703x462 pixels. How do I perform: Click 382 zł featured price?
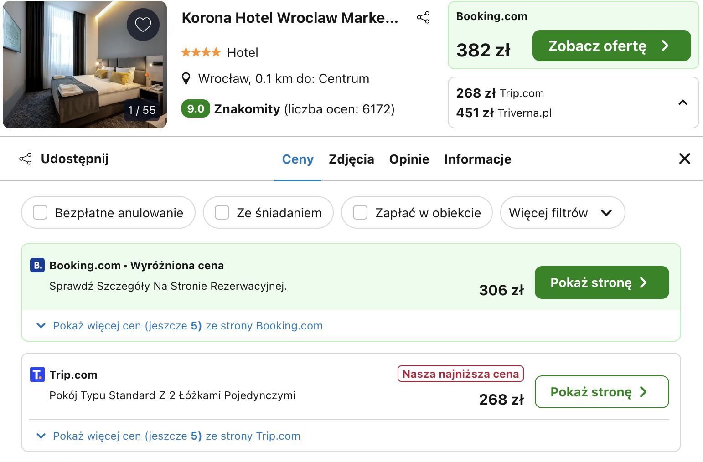483,50
